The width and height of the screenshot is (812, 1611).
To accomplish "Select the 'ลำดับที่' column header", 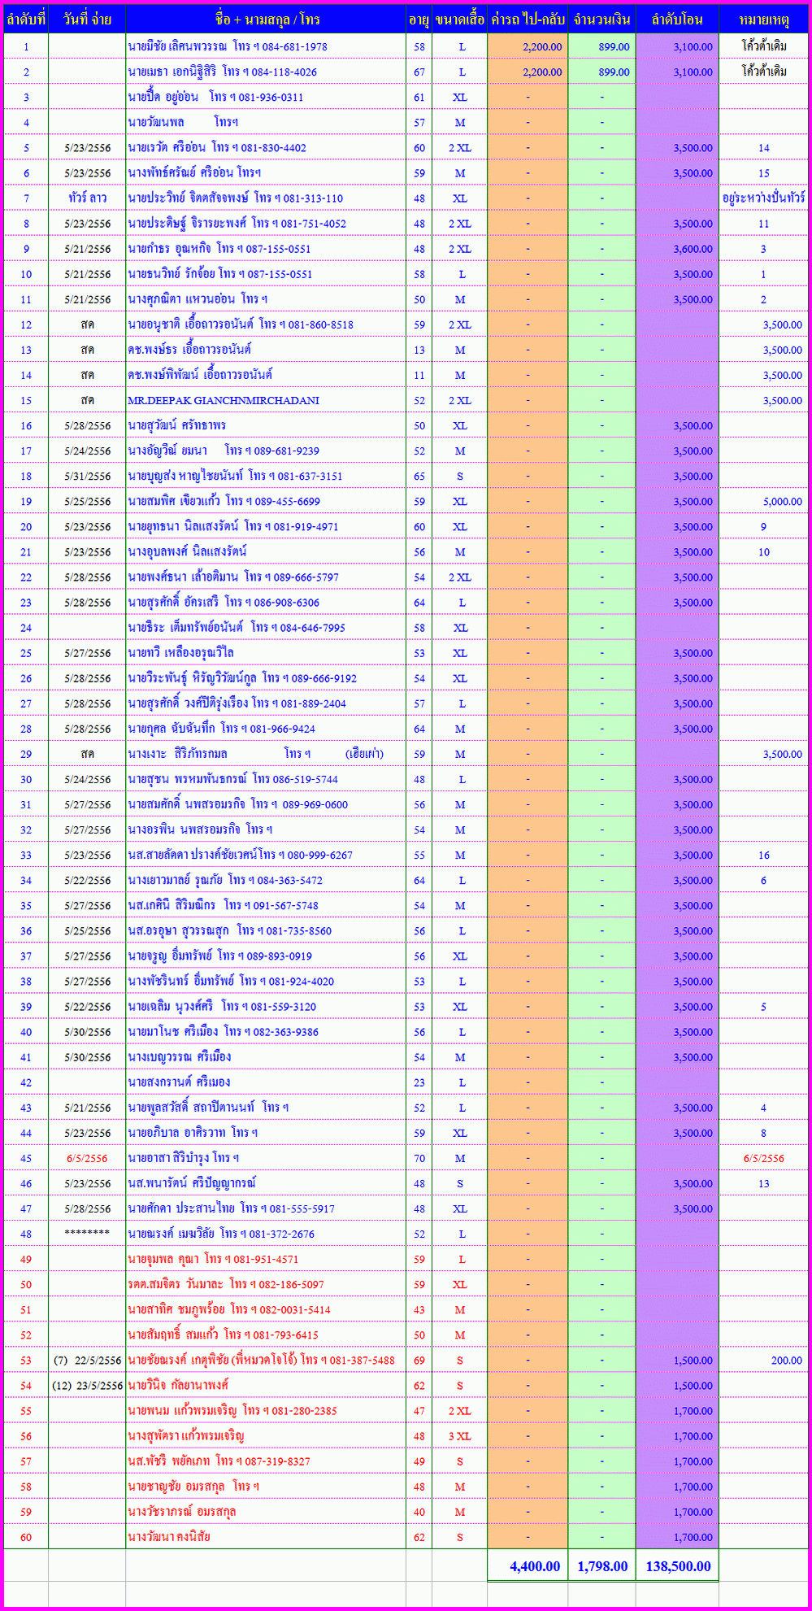I will coord(26,20).
